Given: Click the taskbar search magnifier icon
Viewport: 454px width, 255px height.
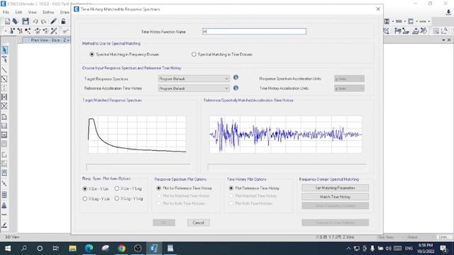Looking at the screenshot, I should coord(23,248).
